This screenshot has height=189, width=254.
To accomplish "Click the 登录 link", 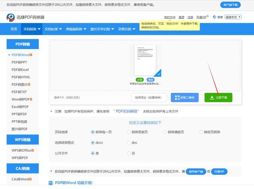I will 181,17.
